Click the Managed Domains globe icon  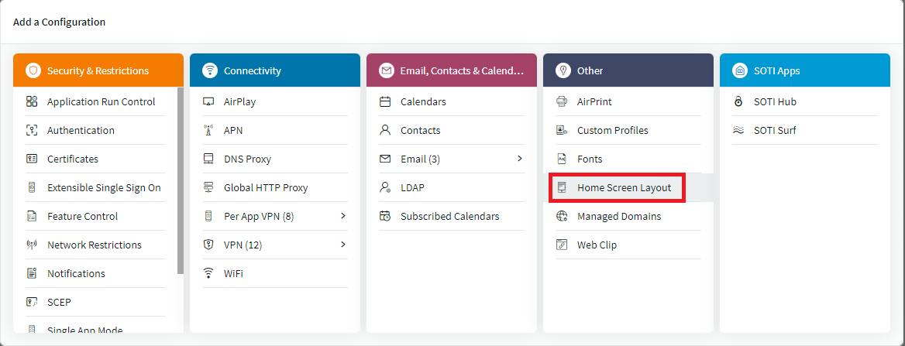point(562,216)
